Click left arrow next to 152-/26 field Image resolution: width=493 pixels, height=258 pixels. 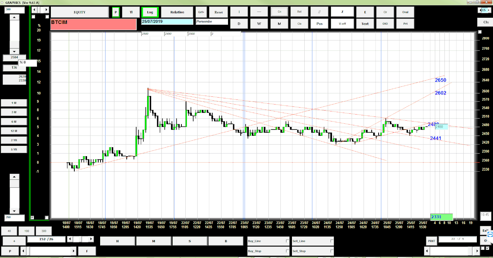[70, 239]
